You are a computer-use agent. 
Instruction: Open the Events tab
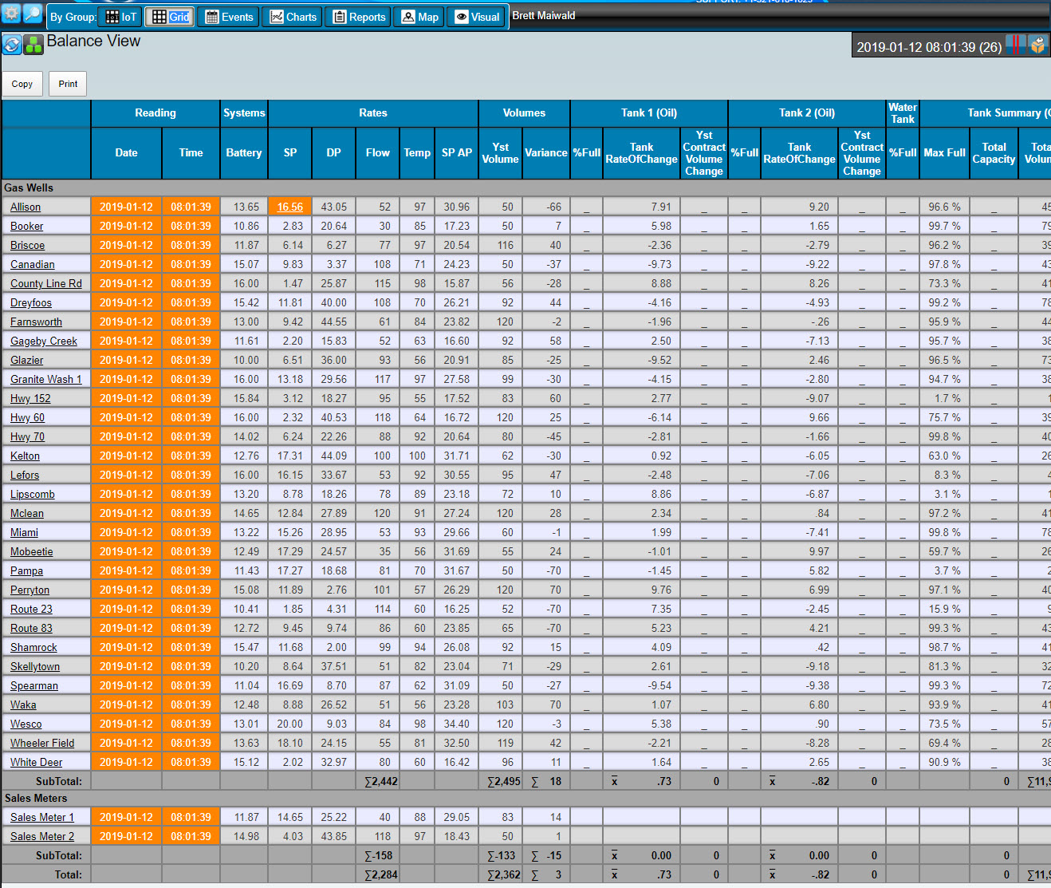(x=229, y=17)
